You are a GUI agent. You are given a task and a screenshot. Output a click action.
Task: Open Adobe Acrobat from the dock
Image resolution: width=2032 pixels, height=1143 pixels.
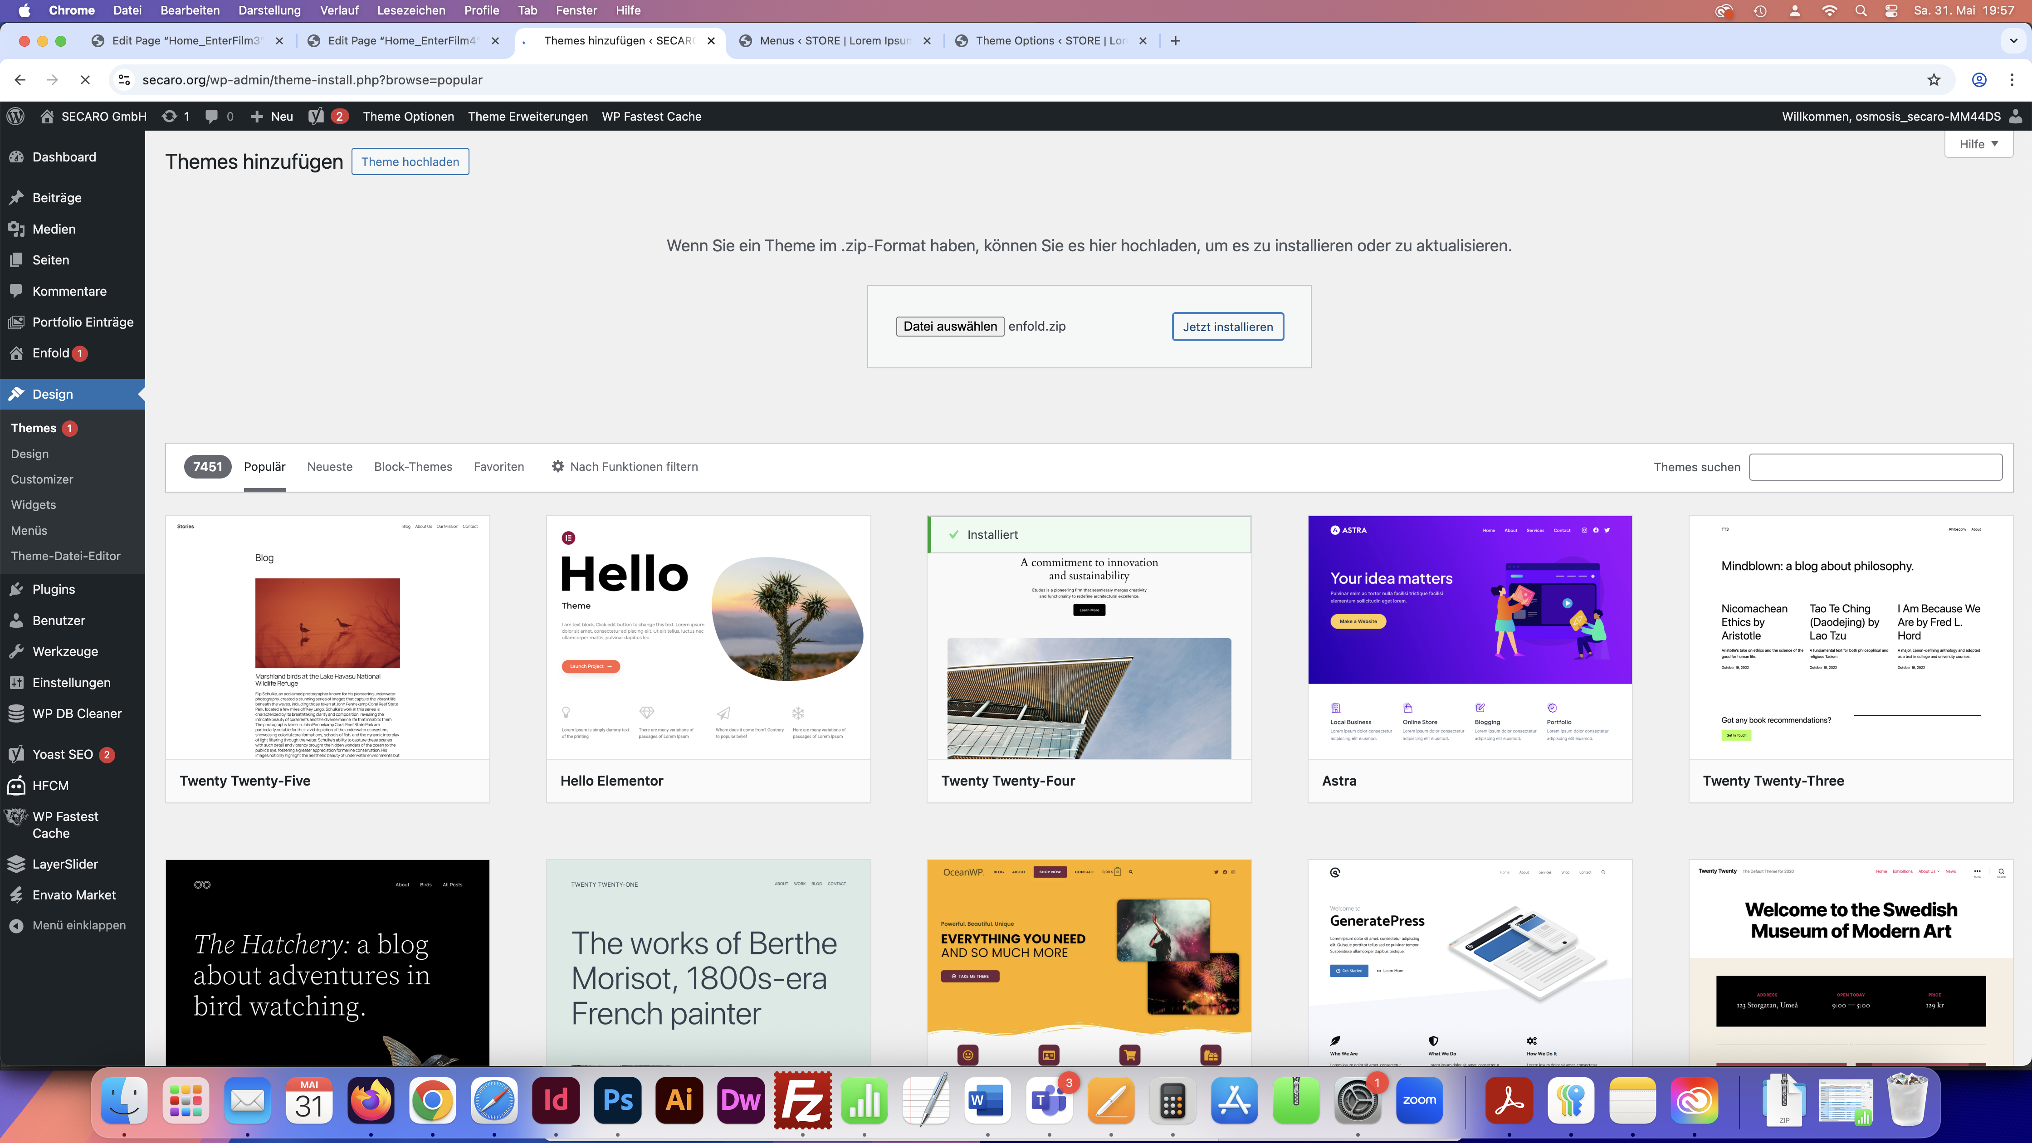coord(1509,1099)
